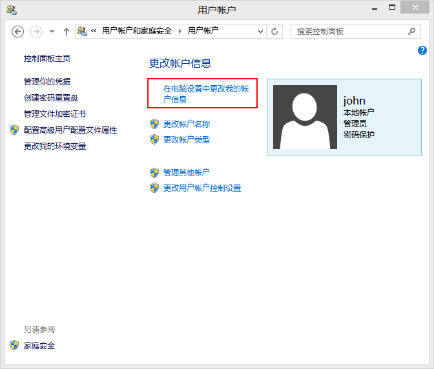Minimize the 用户帐户 window
This screenshot has height=369, width=434.
pos(375,8)
